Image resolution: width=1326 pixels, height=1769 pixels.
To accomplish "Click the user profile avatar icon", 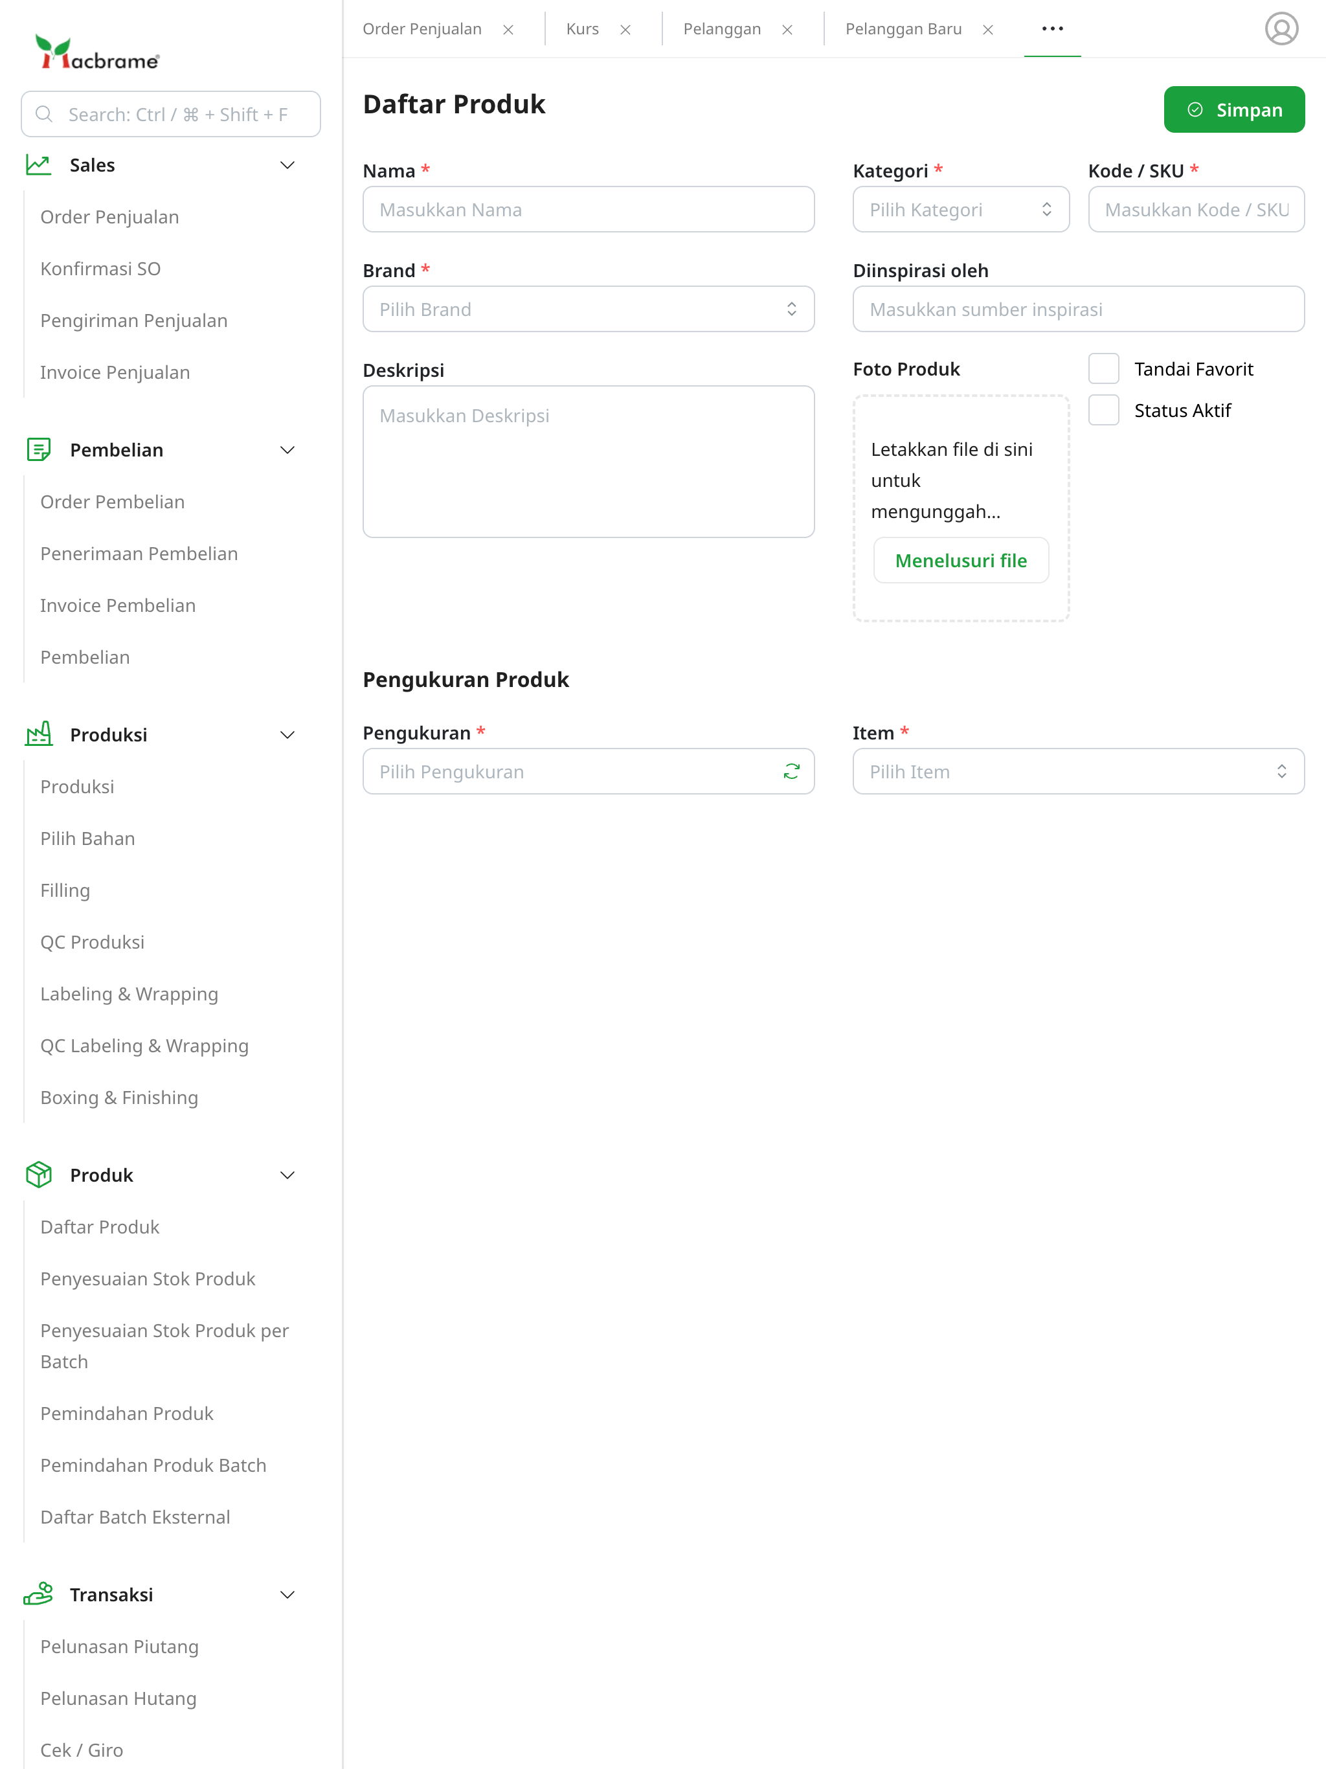I will (x=1281, y=28).
